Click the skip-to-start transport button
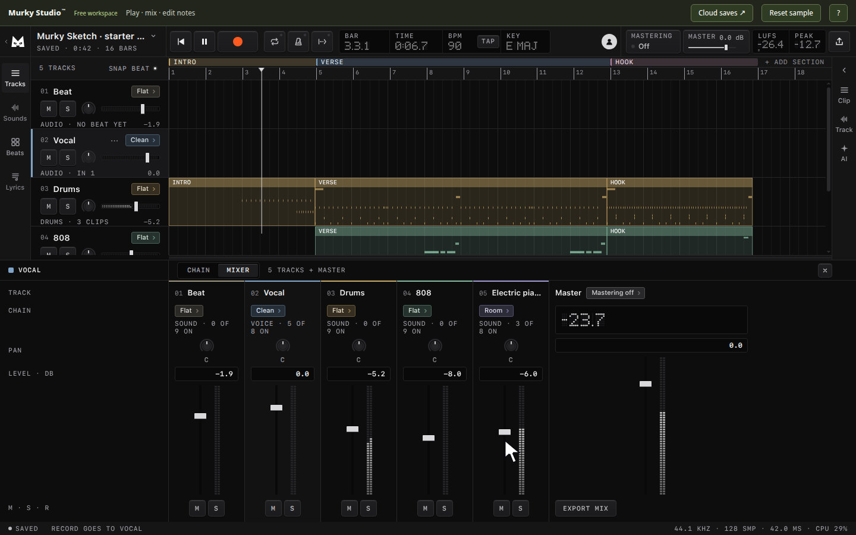 [x=181, y=42]
